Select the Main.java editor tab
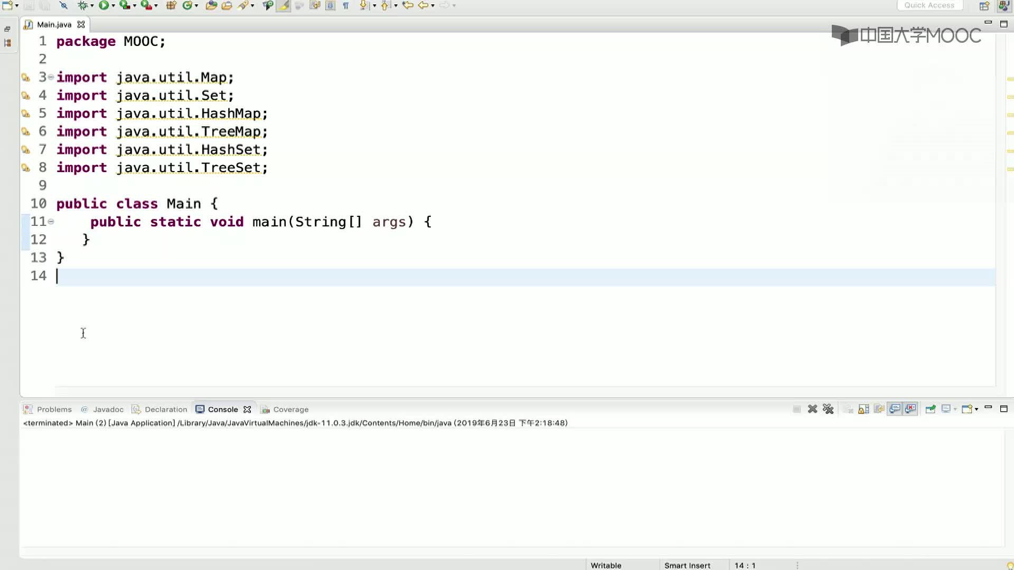1014x570 pixels. tap(54, 24)
